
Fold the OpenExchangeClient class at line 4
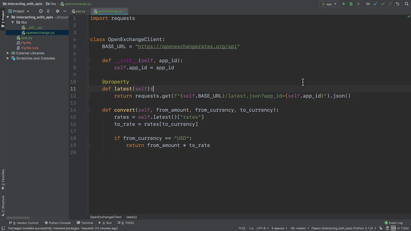88,39
